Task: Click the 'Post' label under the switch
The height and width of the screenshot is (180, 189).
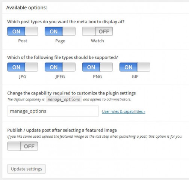Action: [x=23, y=41]
